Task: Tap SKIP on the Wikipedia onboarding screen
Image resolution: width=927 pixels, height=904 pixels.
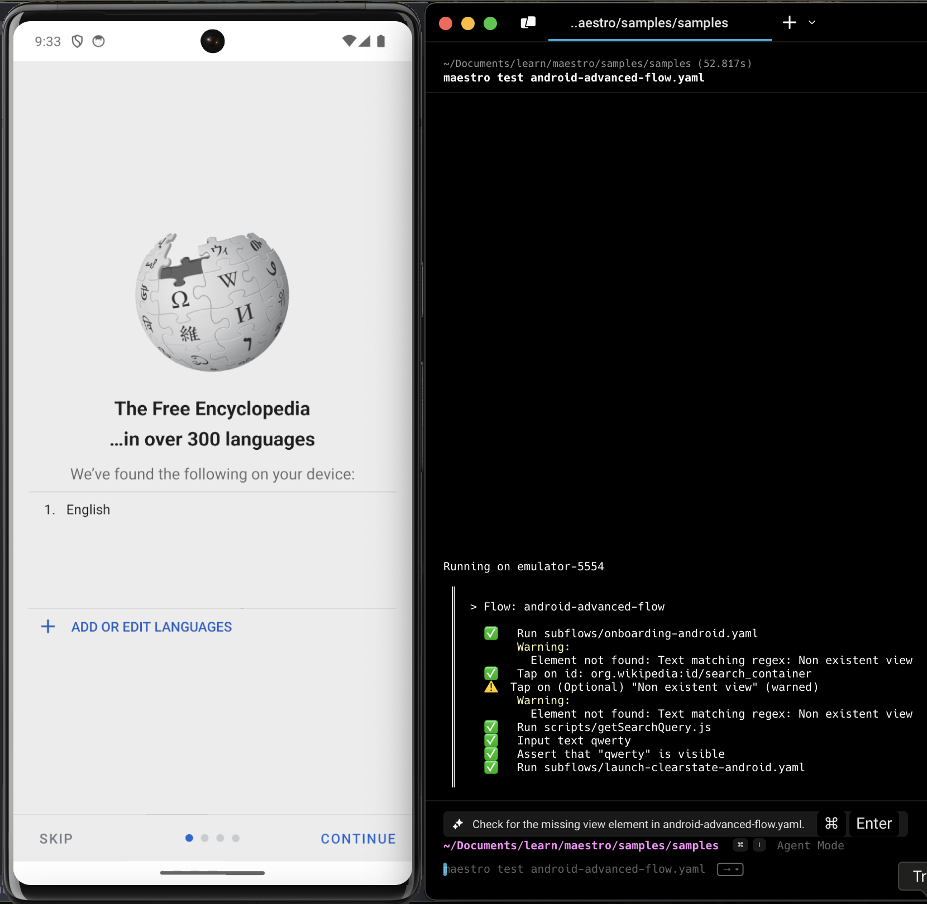Action: pos(55,838)
